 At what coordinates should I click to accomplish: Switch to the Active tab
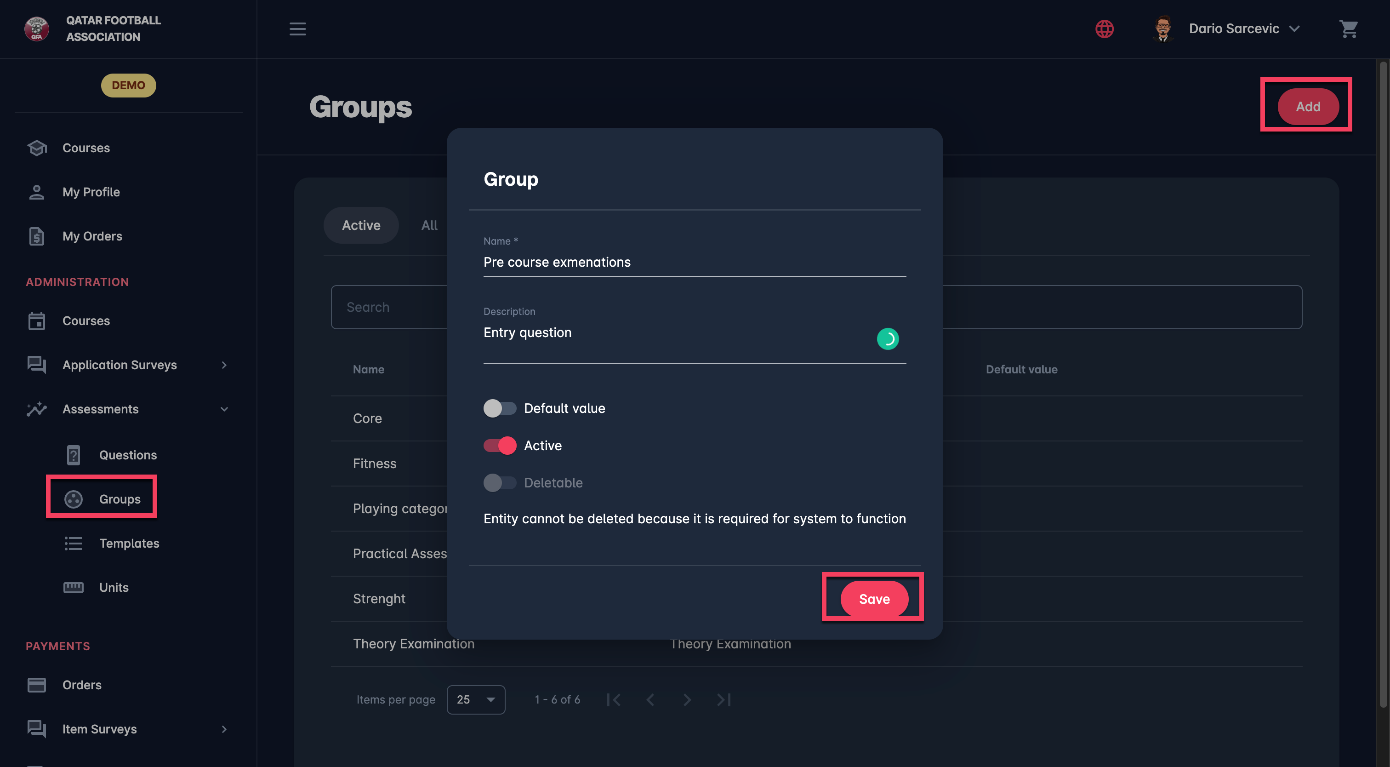point(360,225)
